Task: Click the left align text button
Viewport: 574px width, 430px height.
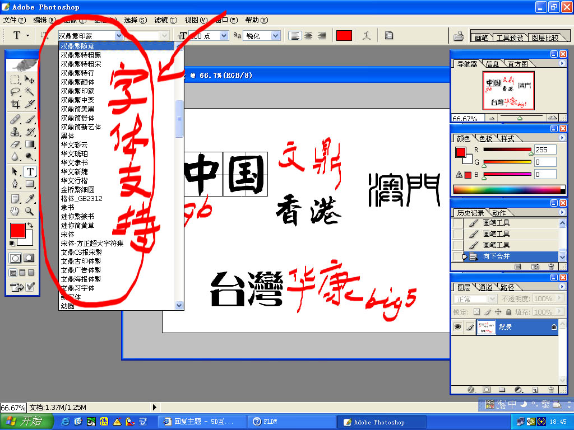Action: point(295,35)
